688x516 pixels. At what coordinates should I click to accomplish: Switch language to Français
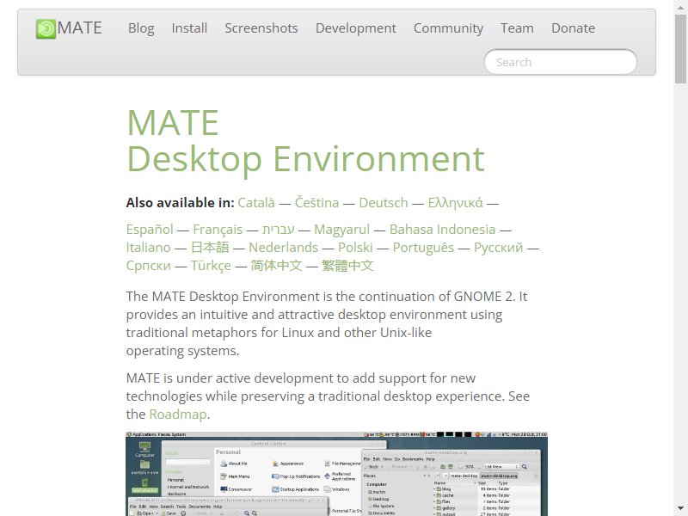pyautogui.click(x=218, y=230)
